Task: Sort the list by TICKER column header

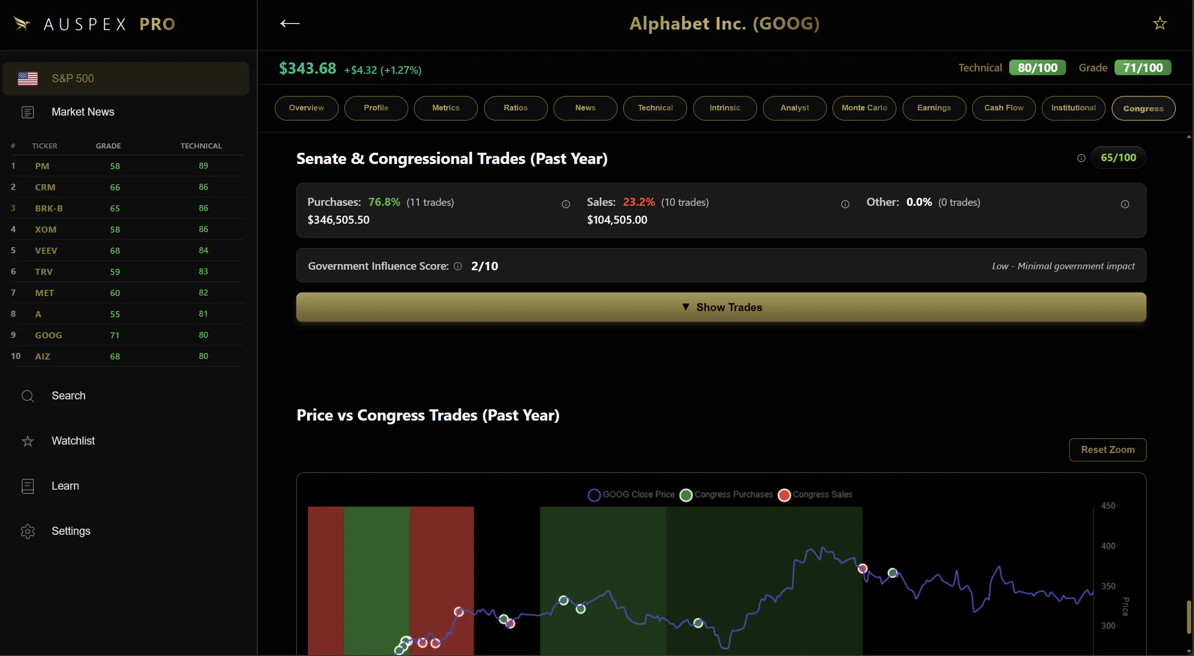Action: (x=45, y=146)
